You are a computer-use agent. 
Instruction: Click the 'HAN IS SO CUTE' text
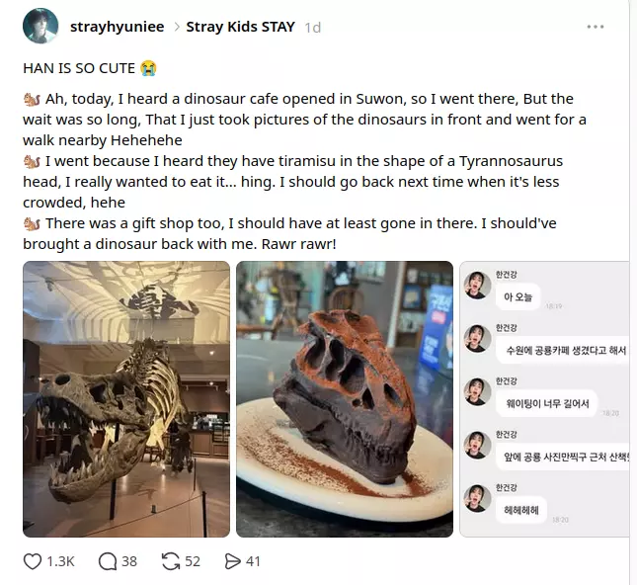(81, 68)
